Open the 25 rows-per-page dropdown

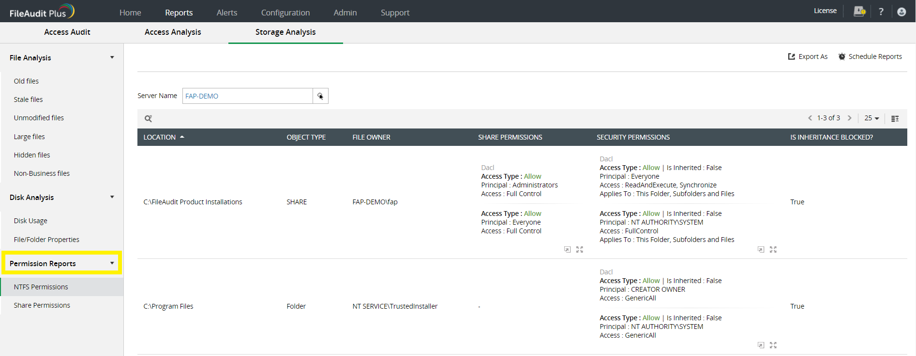[x=871, y=118]
